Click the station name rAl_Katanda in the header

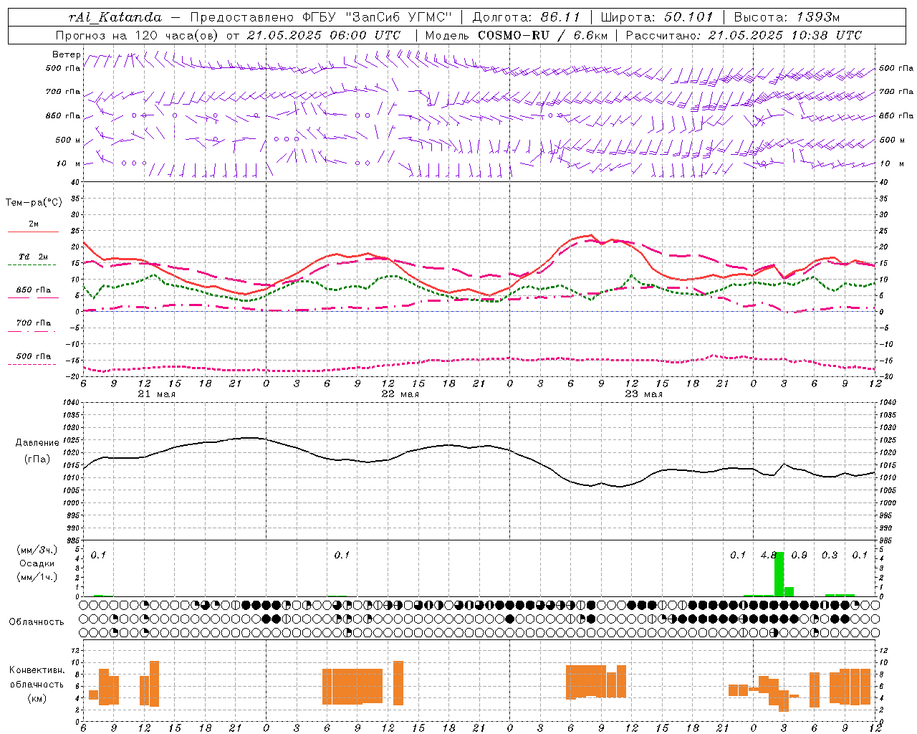coord(115,17)
